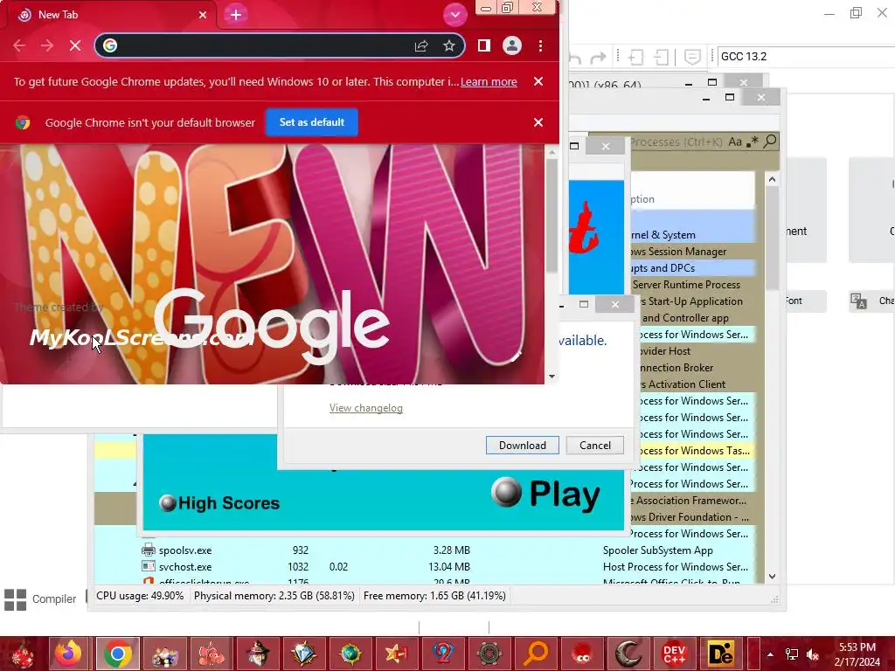
Task: Click unindent icon in Dev-C++ toolbar
Action: [662, 57]
